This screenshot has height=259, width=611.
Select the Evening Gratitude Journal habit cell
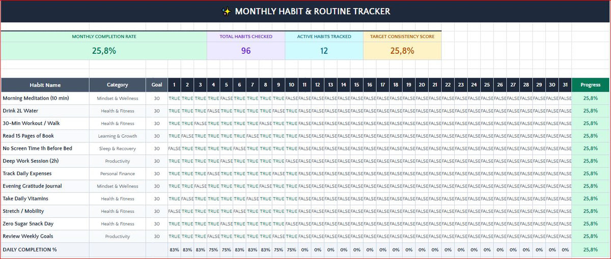45,186
